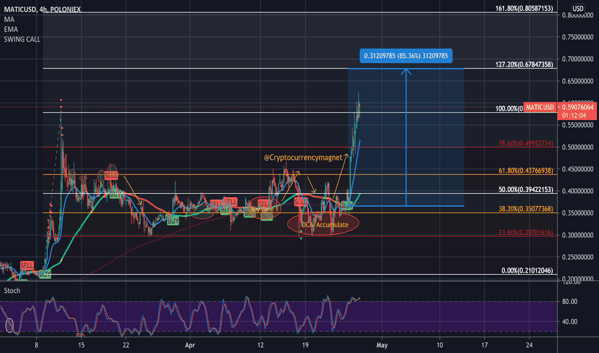Click the current price 0.59076064 label

coord(577,107)
